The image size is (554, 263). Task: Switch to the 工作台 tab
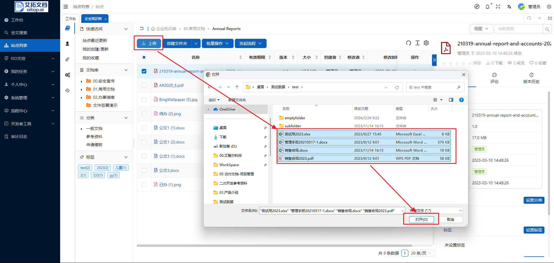click(70, 19)
